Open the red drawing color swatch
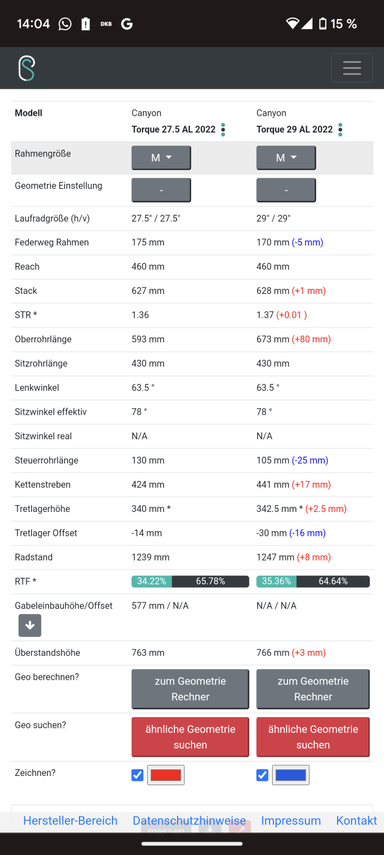This screenshot has height=855, width=384. point(166,775)
